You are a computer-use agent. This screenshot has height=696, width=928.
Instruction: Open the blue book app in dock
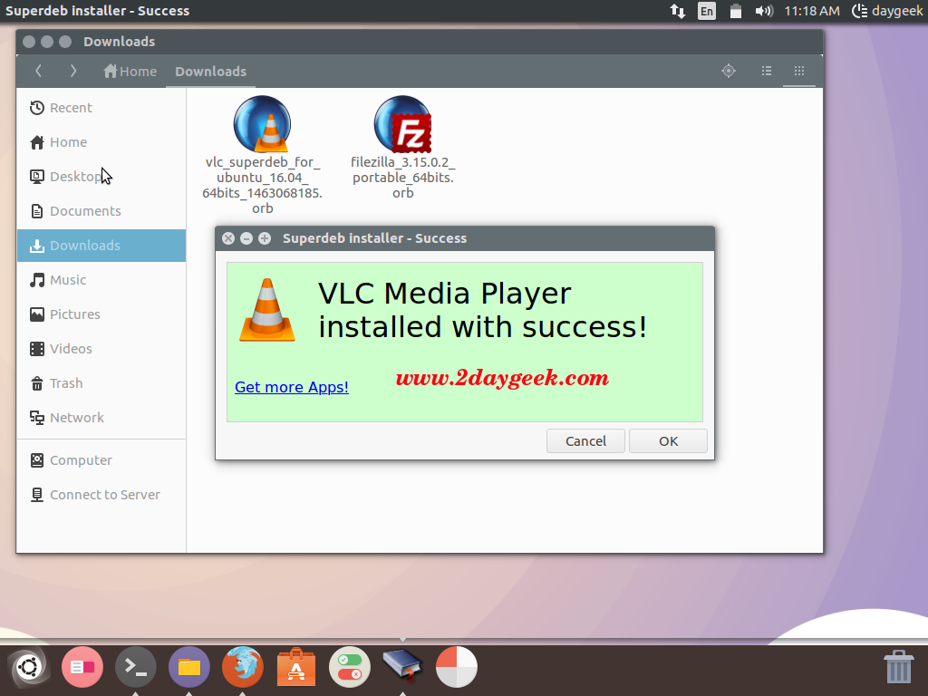[x=402, y=664]
